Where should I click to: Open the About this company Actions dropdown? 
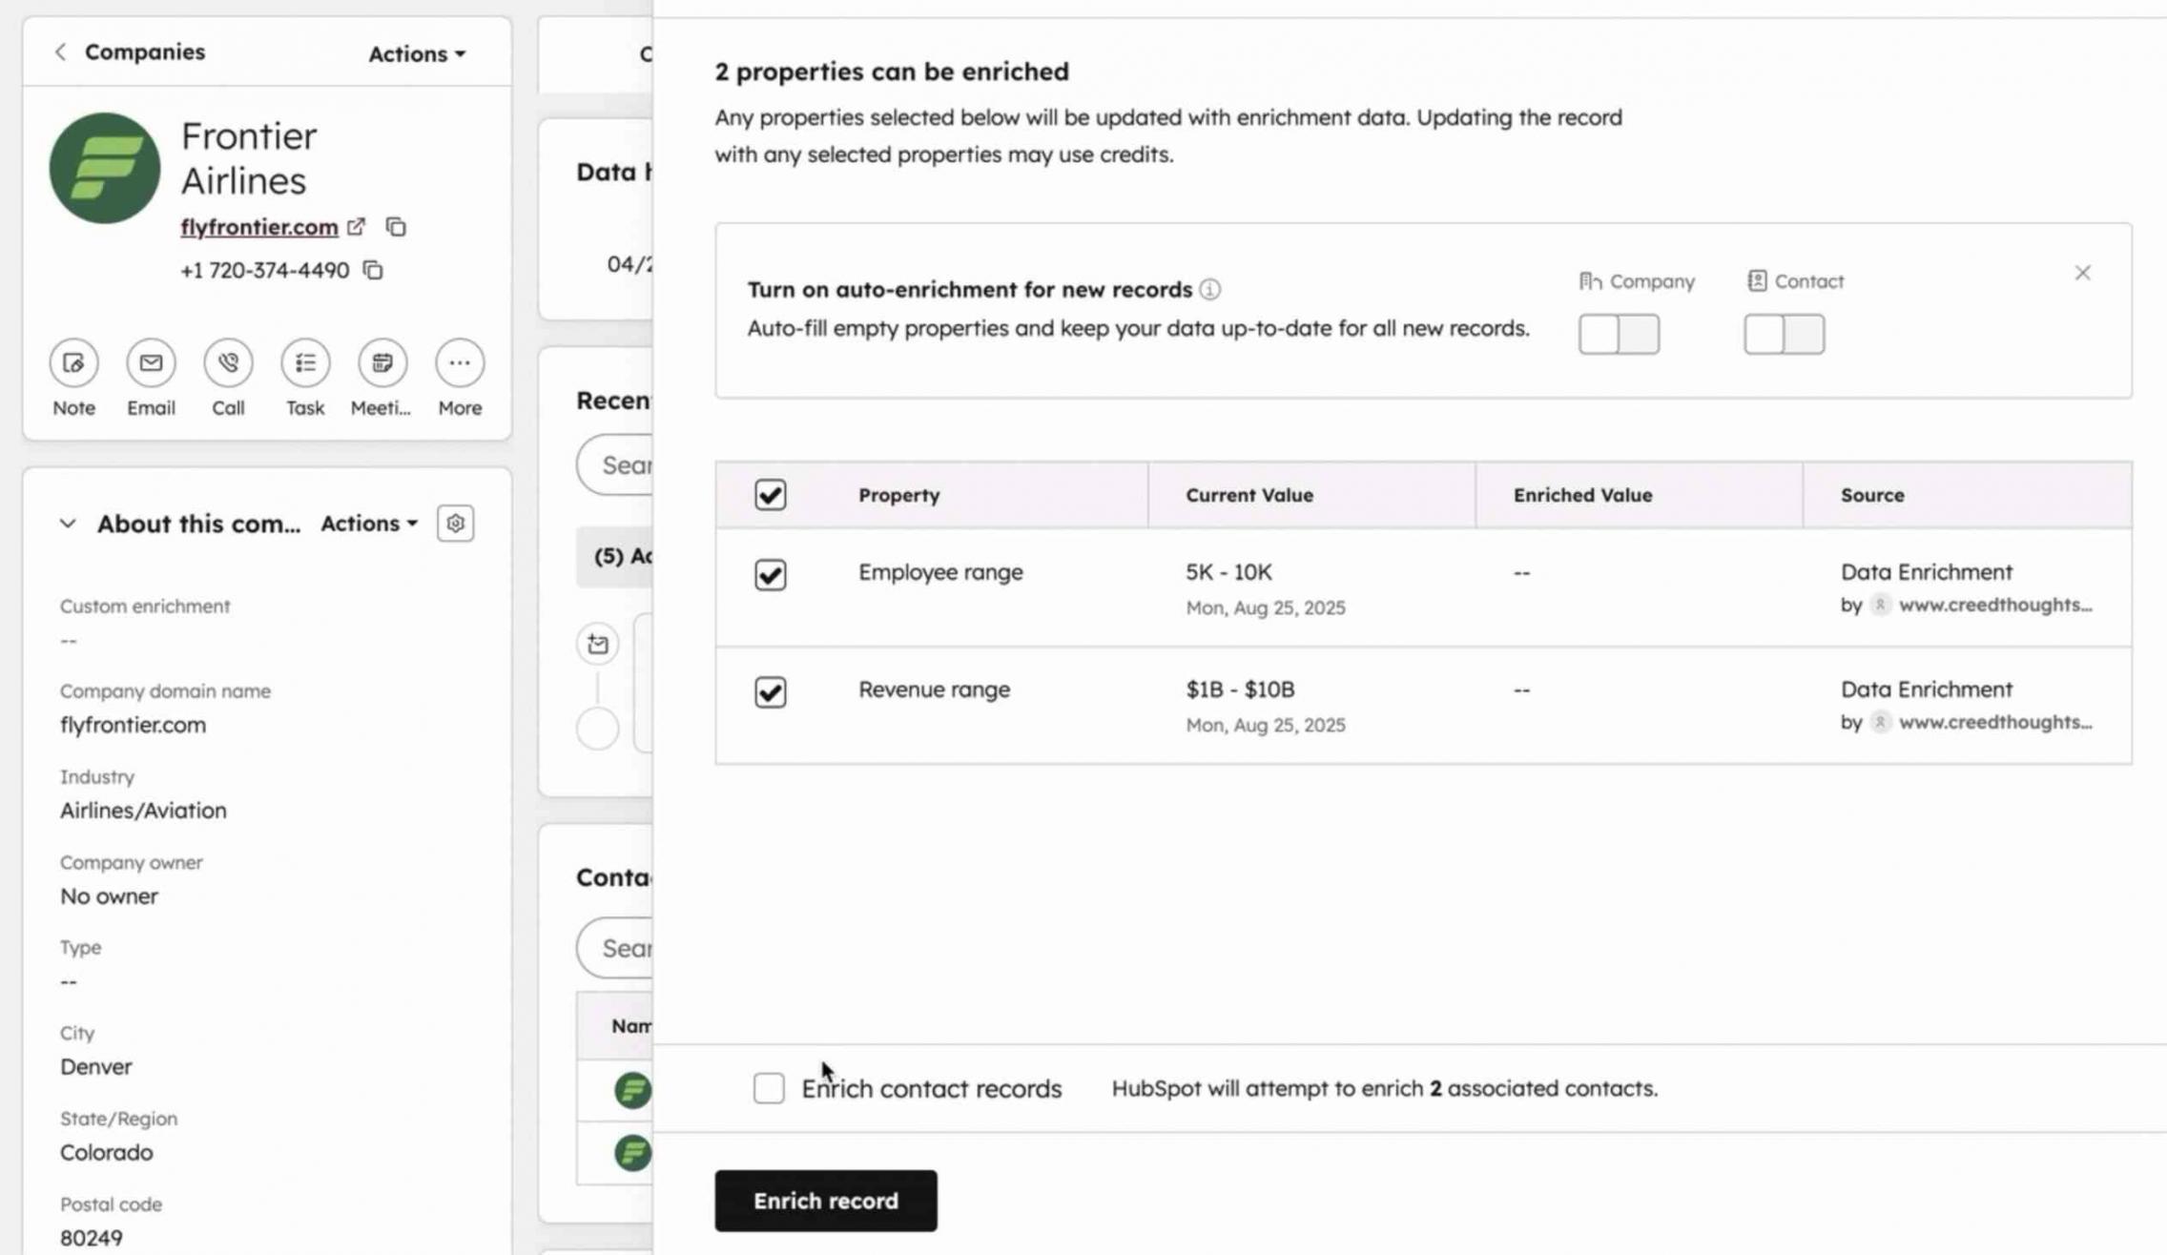click(x=368, y=524)
